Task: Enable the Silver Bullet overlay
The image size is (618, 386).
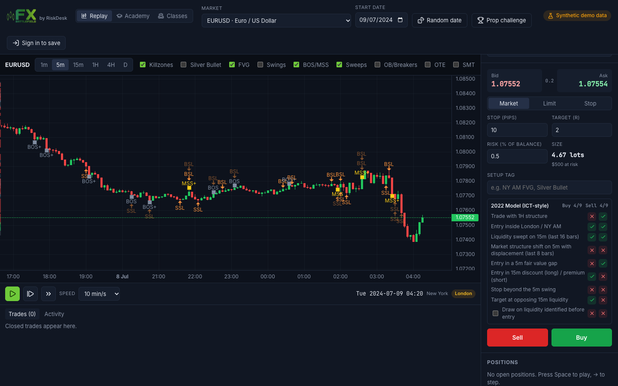Action: (184, 65)
